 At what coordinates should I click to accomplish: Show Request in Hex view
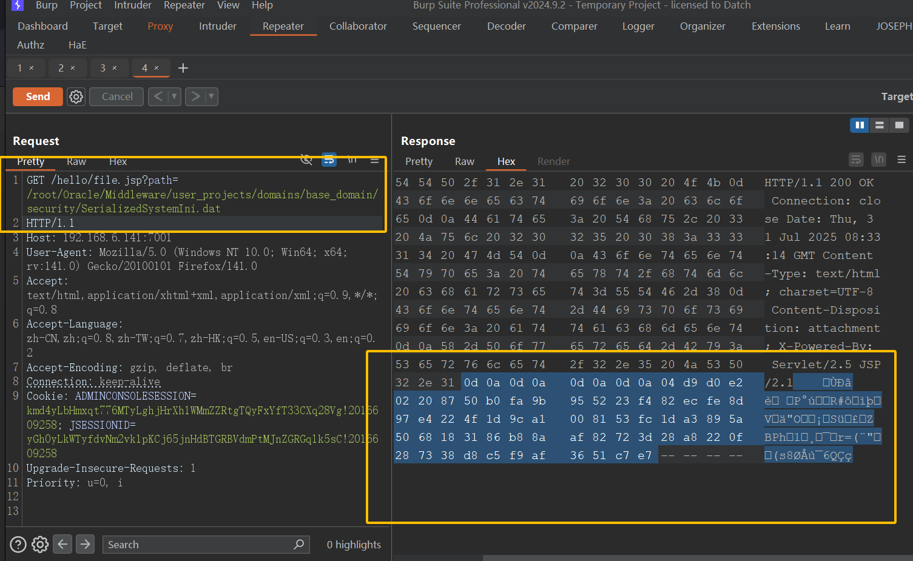[x=118, y=161]
